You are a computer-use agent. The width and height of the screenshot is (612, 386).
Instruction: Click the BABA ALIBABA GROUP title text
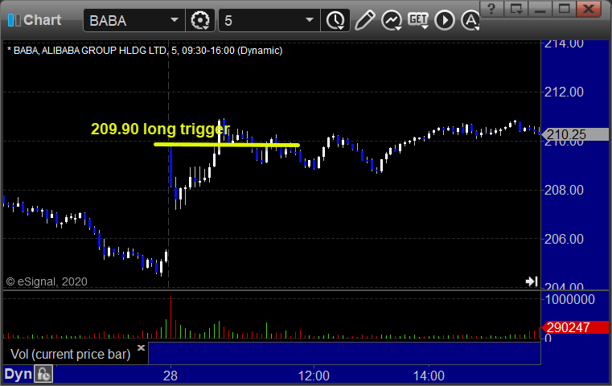[145, 51]
